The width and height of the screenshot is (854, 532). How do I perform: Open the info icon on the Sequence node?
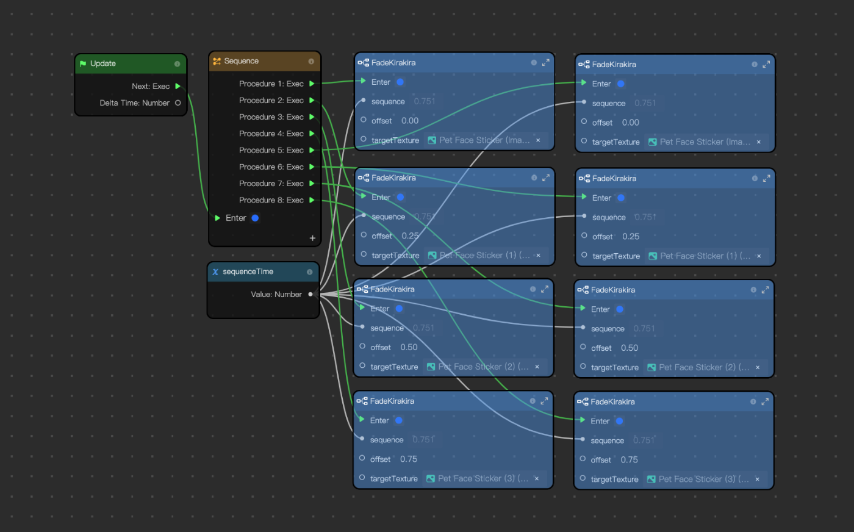311,62
